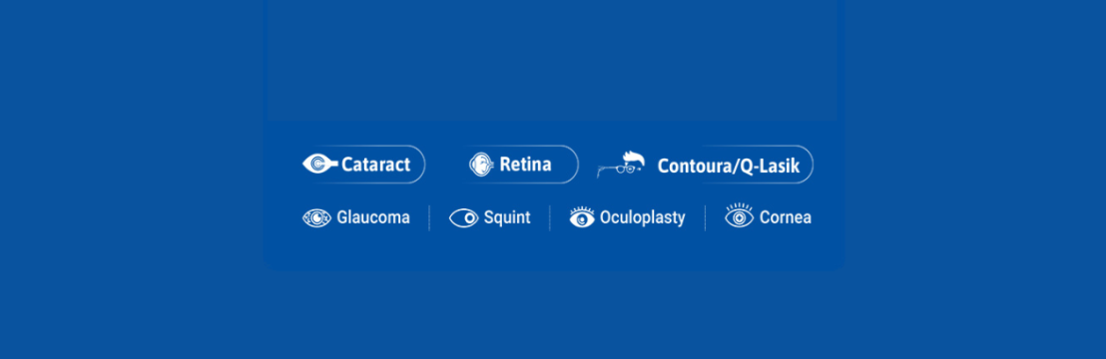Select the Contoura/Q-Lasik text label
1106x359 pixels.
729,167
